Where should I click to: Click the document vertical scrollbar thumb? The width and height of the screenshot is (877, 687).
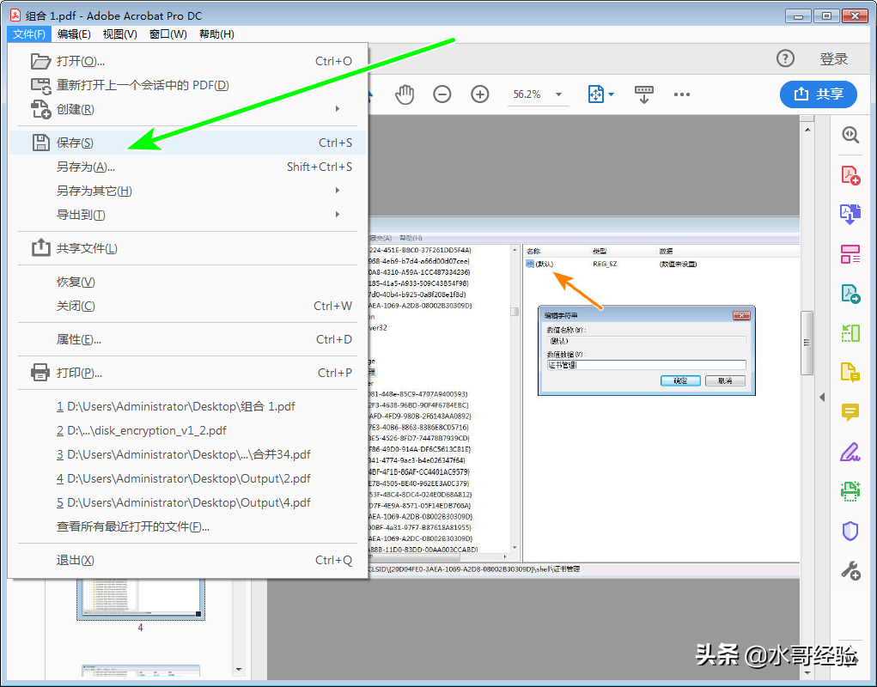pos(807,342)
